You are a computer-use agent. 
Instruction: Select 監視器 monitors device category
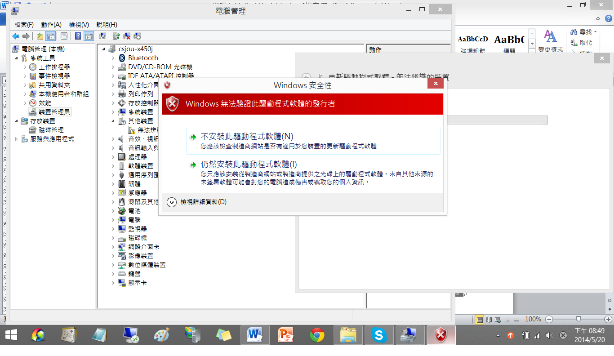tap(133, 229)
